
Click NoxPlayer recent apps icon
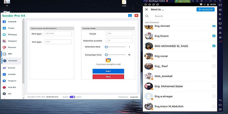coord(220,109)
